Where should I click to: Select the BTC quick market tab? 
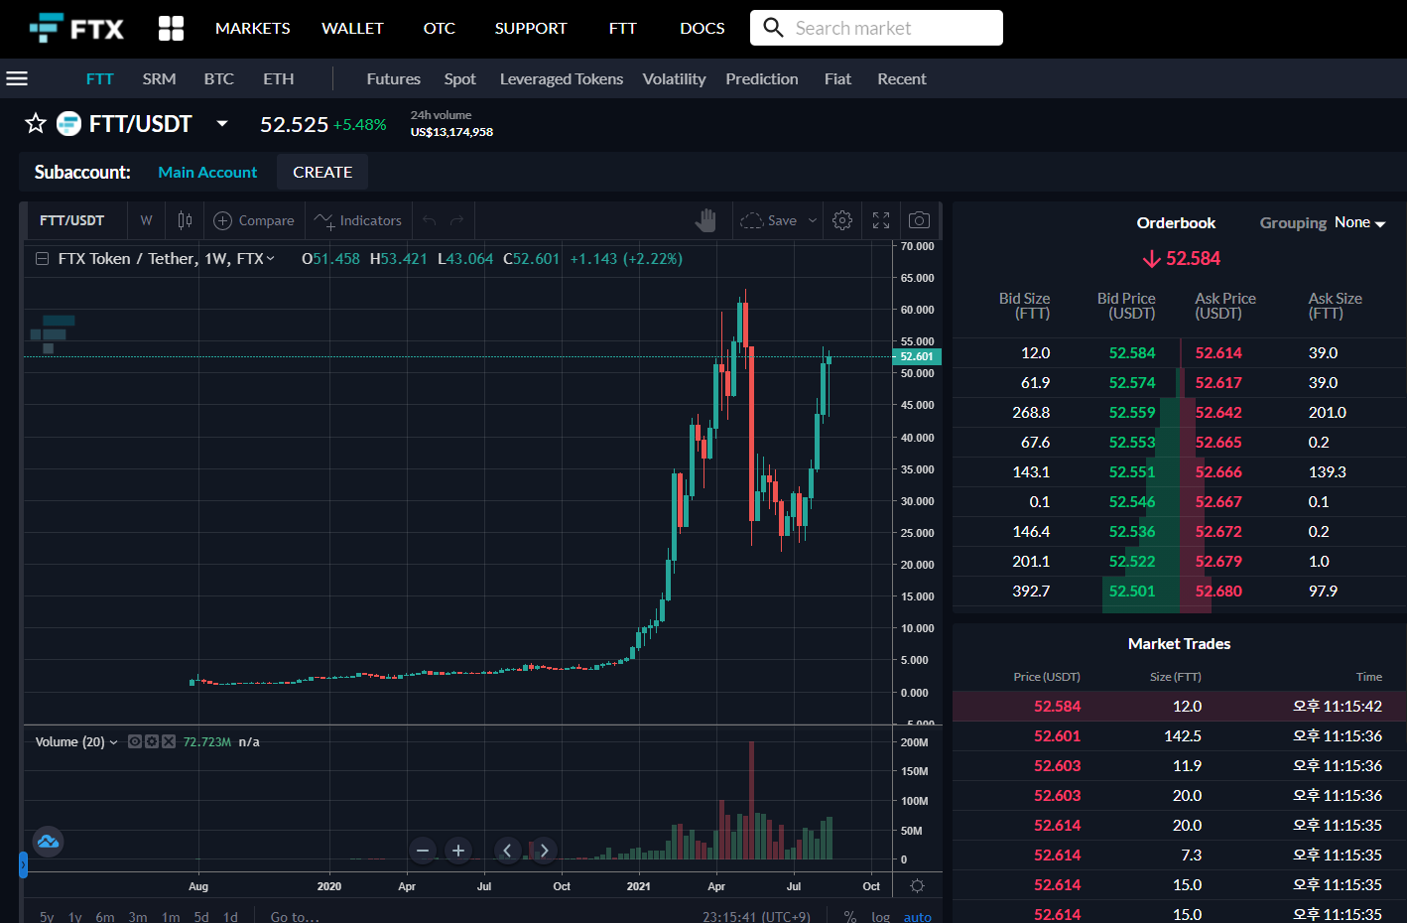(x=219, y=78)
